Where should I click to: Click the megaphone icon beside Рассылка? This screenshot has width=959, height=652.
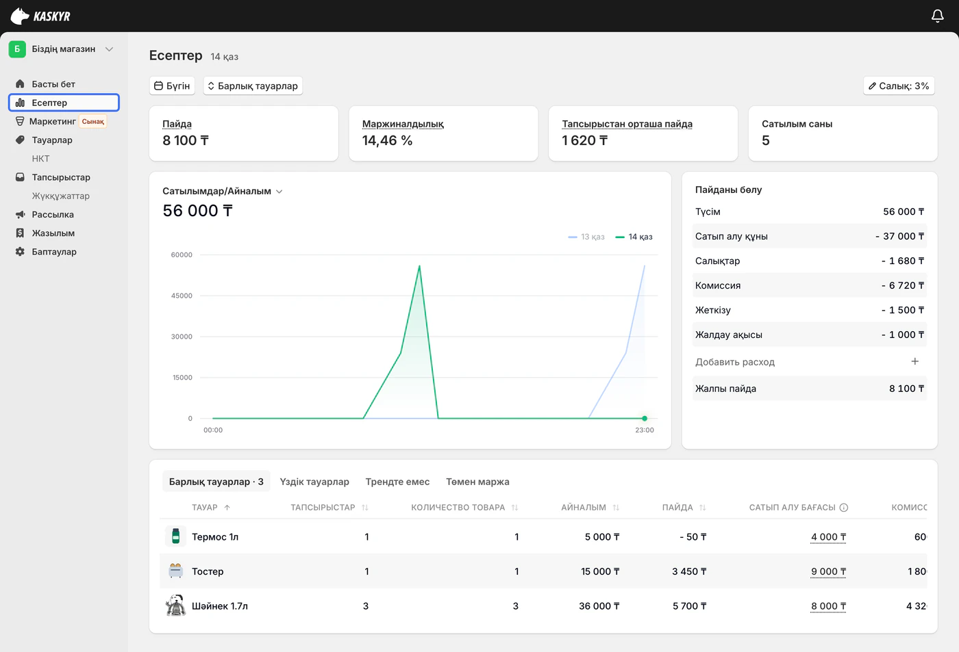(x=20, y=214)
